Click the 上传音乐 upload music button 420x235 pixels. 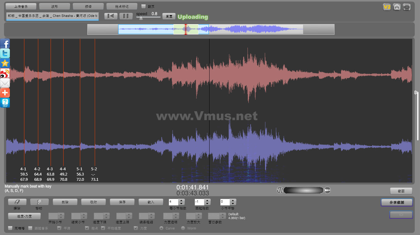pyautogui.click(x=21, y=6)
